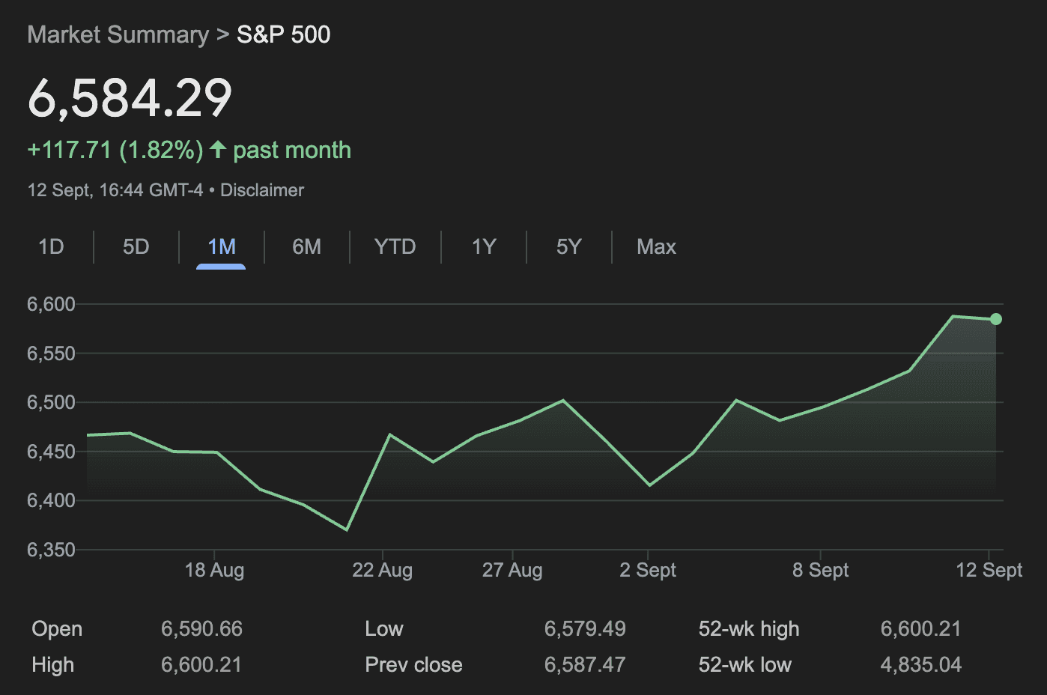
Task: Open the Disclaimer link
Action: point(261,189)
